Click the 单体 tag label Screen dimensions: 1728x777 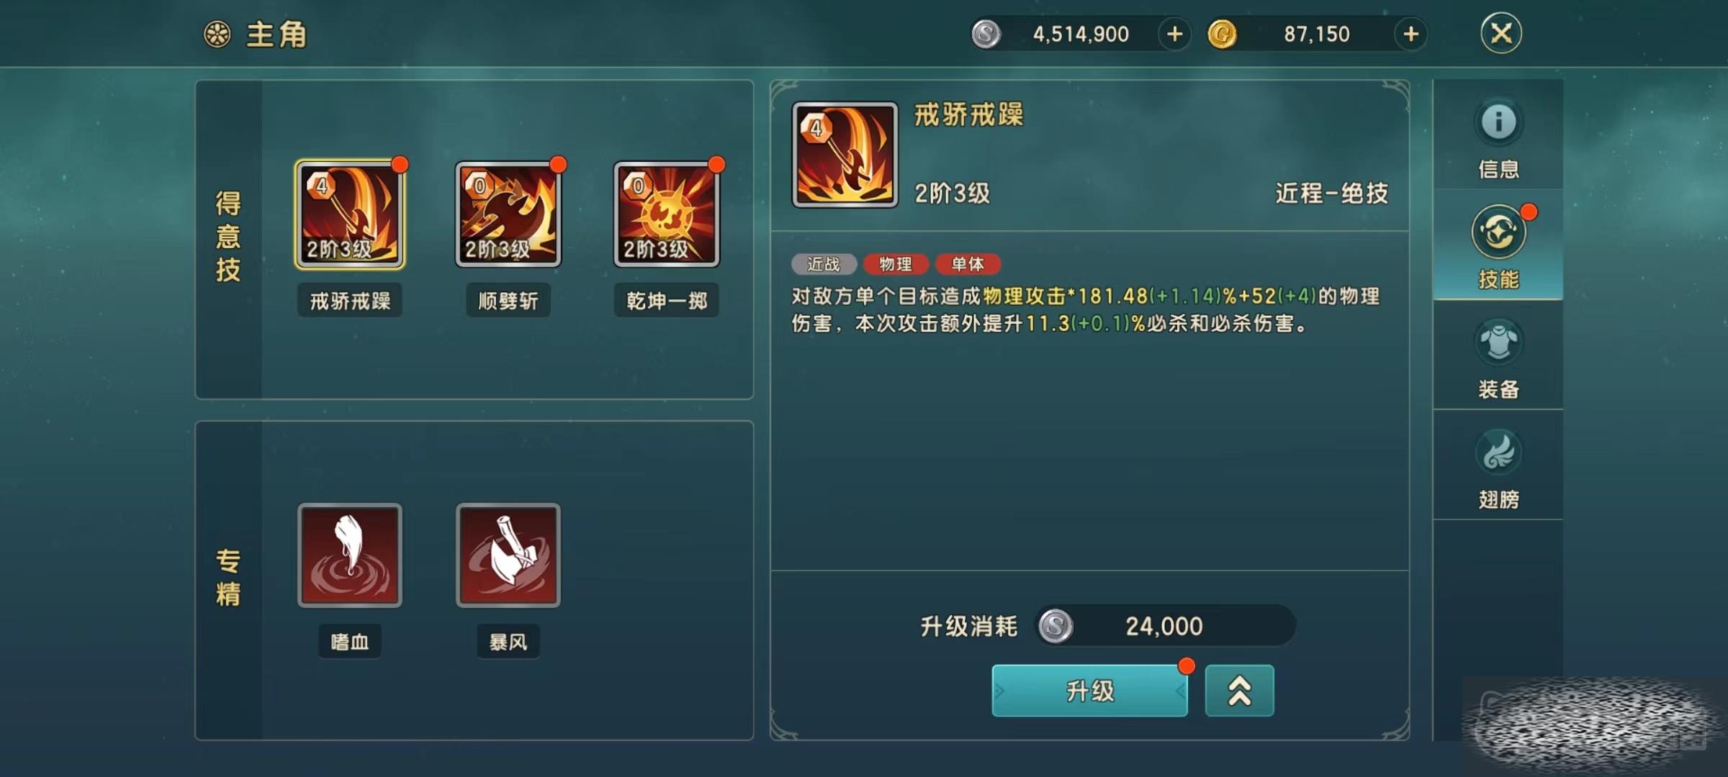click(x=968, y=264)
